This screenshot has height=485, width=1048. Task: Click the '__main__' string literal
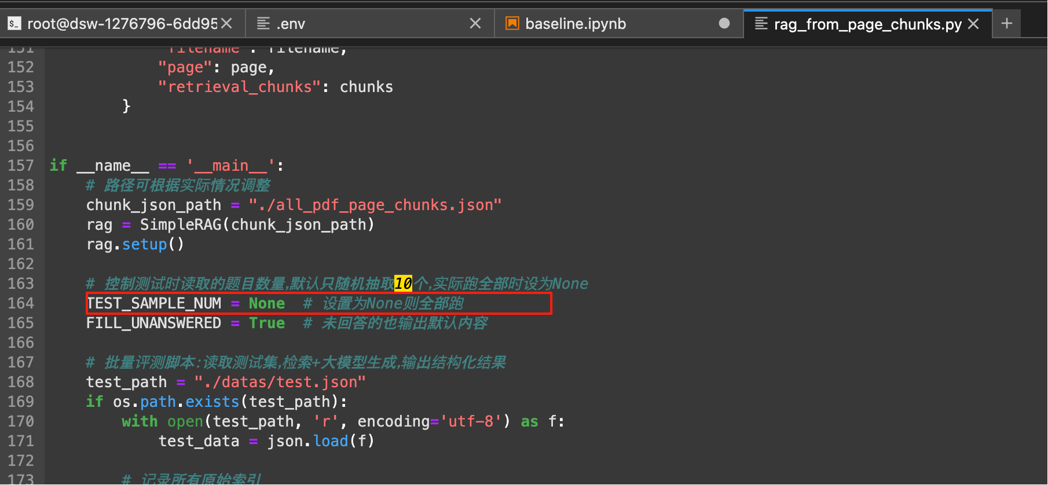coord(230,166)
